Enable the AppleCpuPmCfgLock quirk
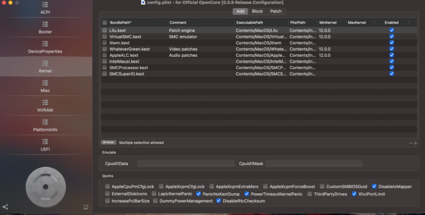Screen dimensions: 425x215 107,186
